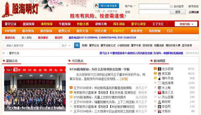Open post 王子0724收评 三大预测
201x115 pixels.
104,111
